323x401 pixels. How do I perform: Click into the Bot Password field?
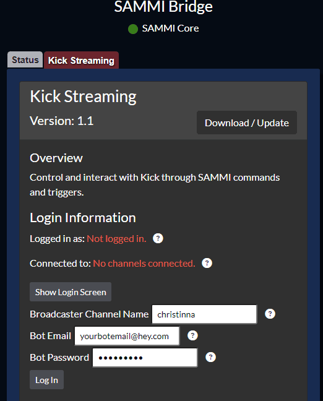coord(145,358)
